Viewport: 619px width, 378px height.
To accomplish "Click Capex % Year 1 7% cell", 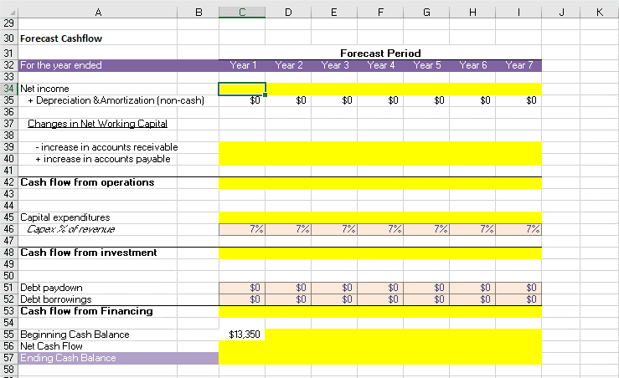I will click(x=242, y=229).
